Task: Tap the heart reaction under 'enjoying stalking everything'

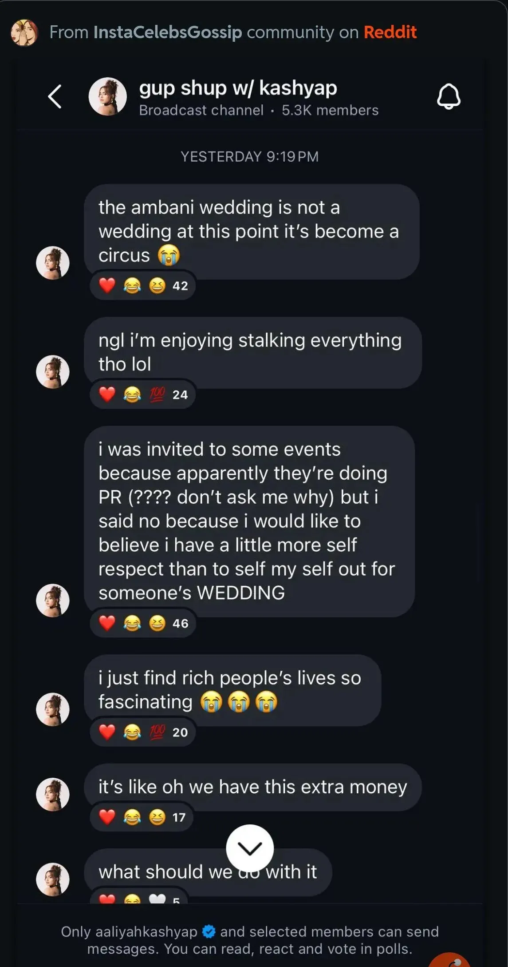Action: coord(107,394)
